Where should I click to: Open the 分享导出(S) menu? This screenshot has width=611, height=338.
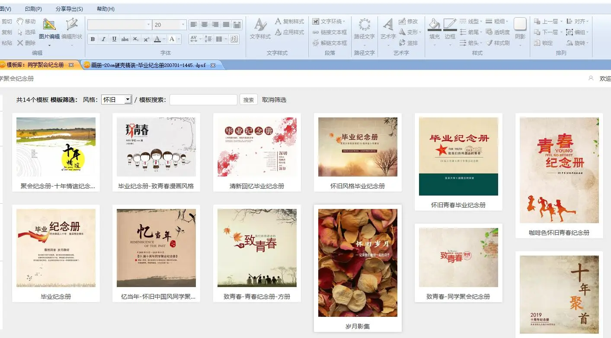(69, 9)
